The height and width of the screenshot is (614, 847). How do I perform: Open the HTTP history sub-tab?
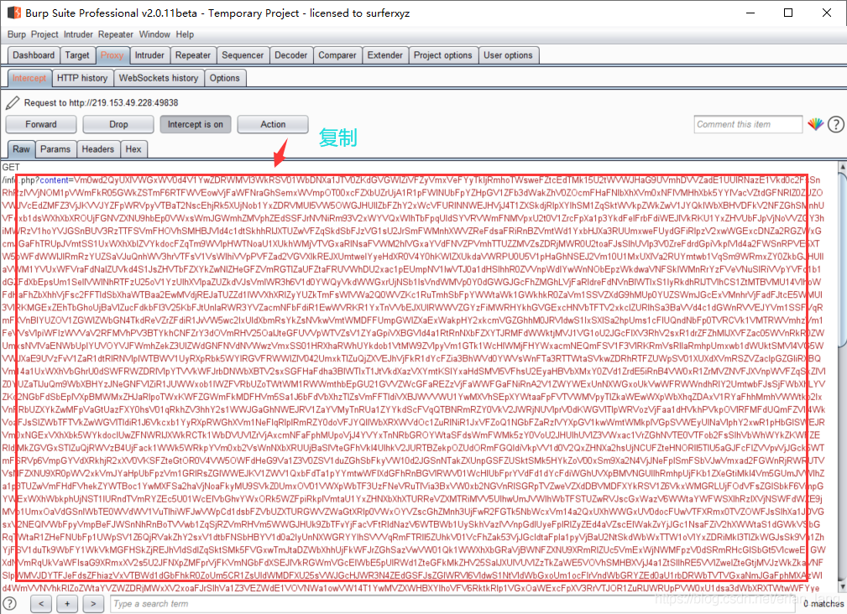[82, 78]
